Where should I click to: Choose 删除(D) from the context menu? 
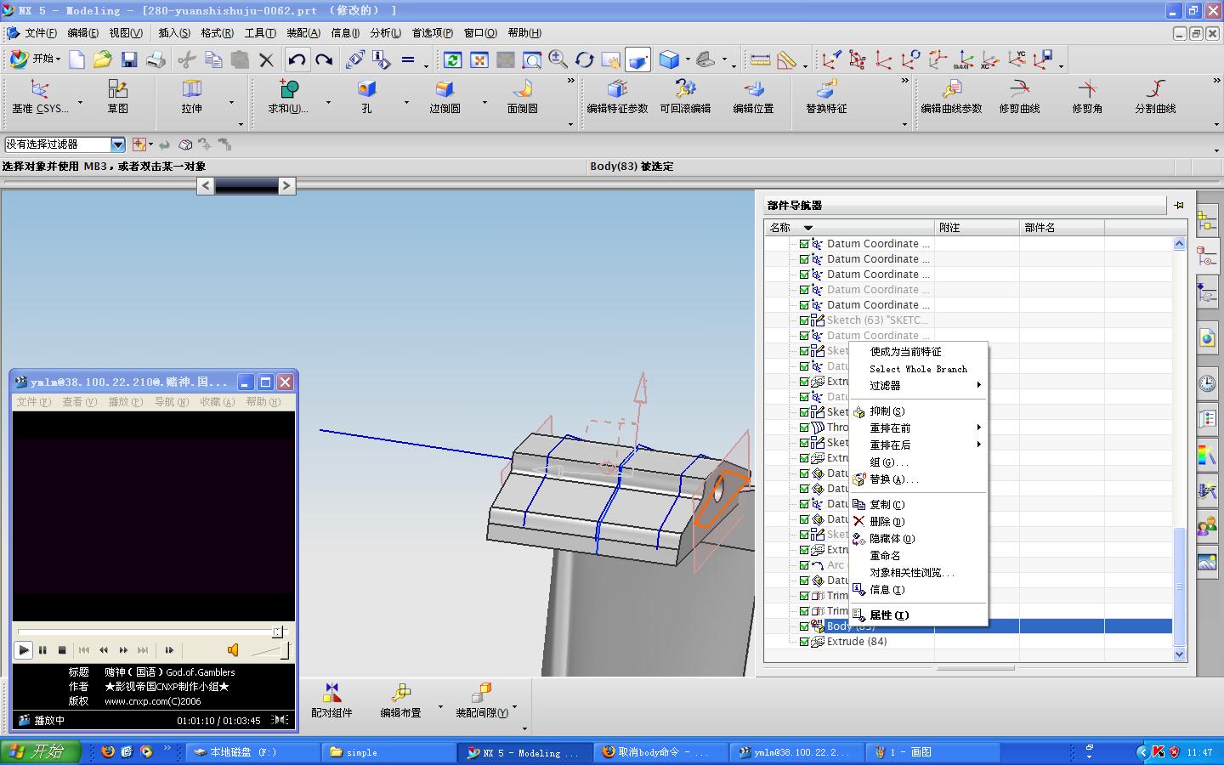point(887,521)
